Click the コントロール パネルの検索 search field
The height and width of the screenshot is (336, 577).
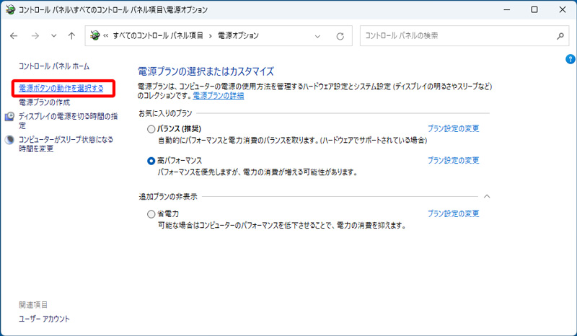click(x=454, y=35)
